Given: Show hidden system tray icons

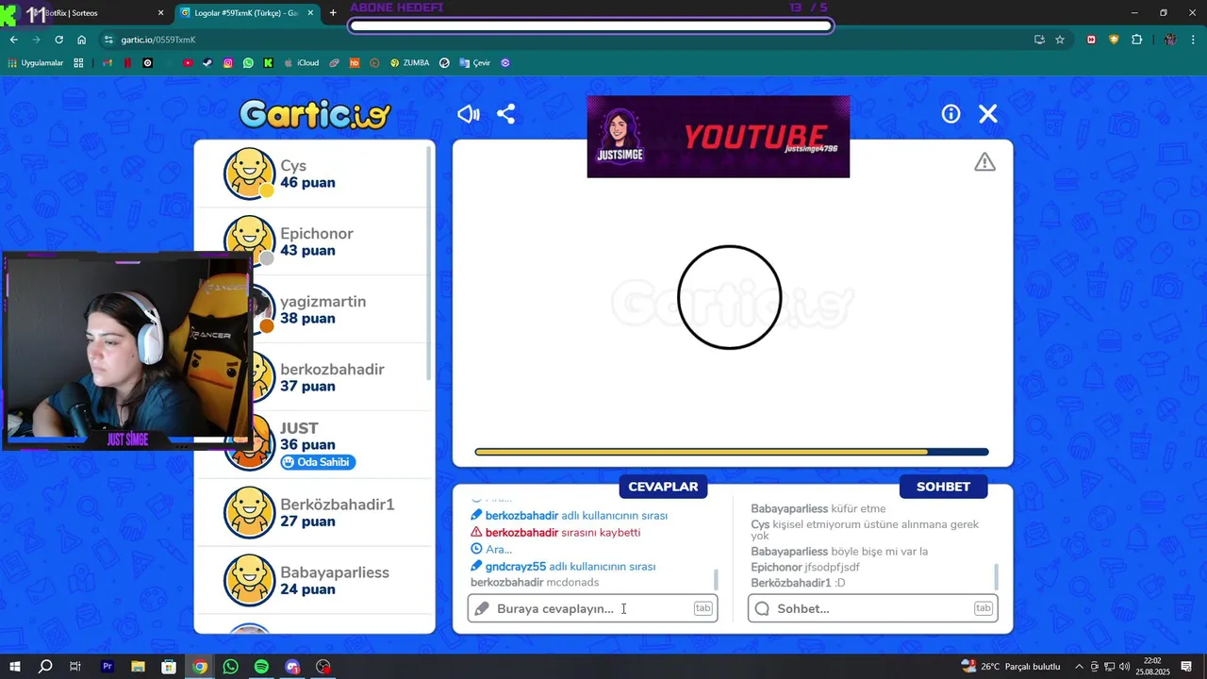Looking at the screenshot, I should pos(1079,667).
